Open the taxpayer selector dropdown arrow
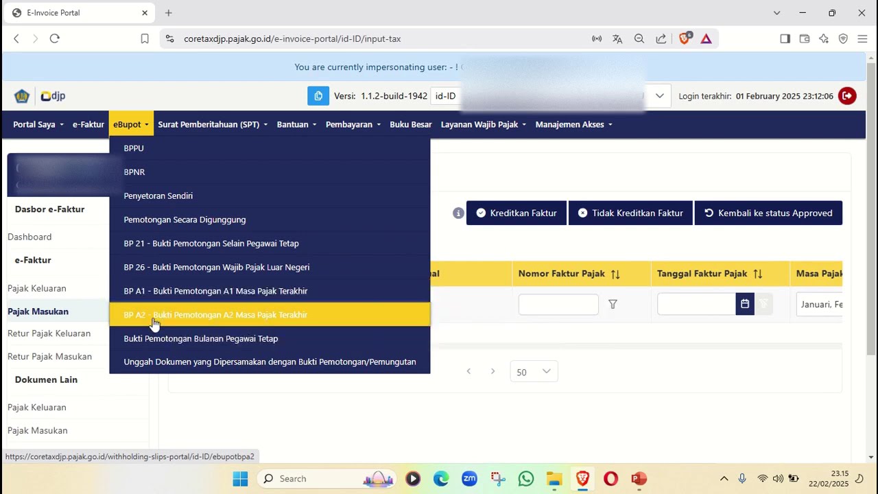The width and height of the screenshot is (878, 494). [x=659, y=96]
